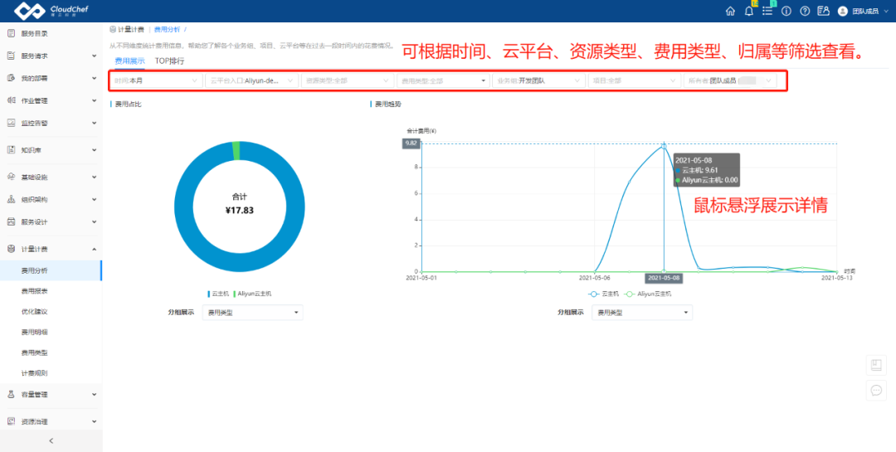This screenshot has width=896, height=452.
Task: Collapse the sidebar with arrow button
Action: coord(51,440)
